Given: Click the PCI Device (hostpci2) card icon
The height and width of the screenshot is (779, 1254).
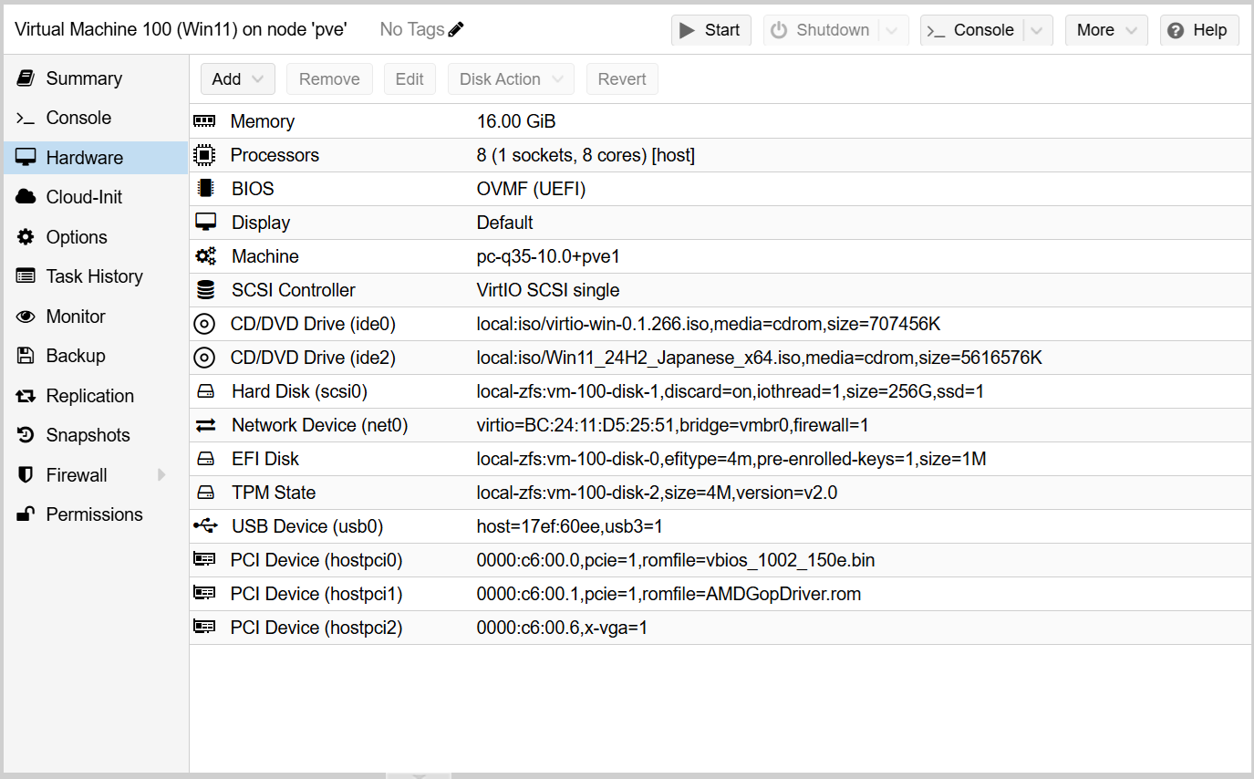Looking at the screenshot, I should [204, 628].
